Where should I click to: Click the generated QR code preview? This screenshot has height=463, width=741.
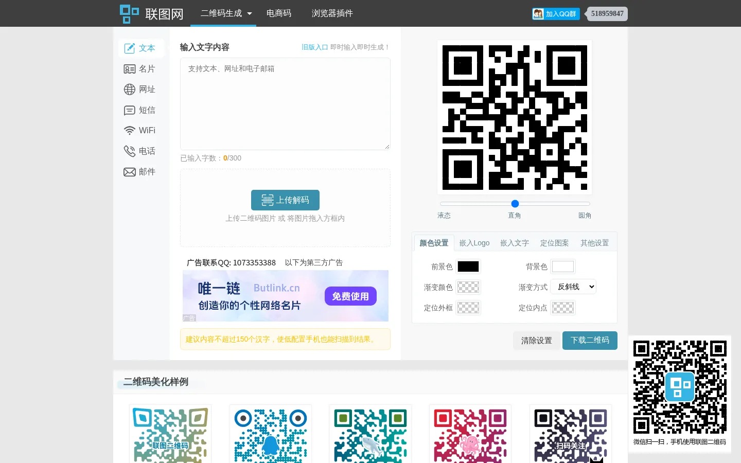515,117
